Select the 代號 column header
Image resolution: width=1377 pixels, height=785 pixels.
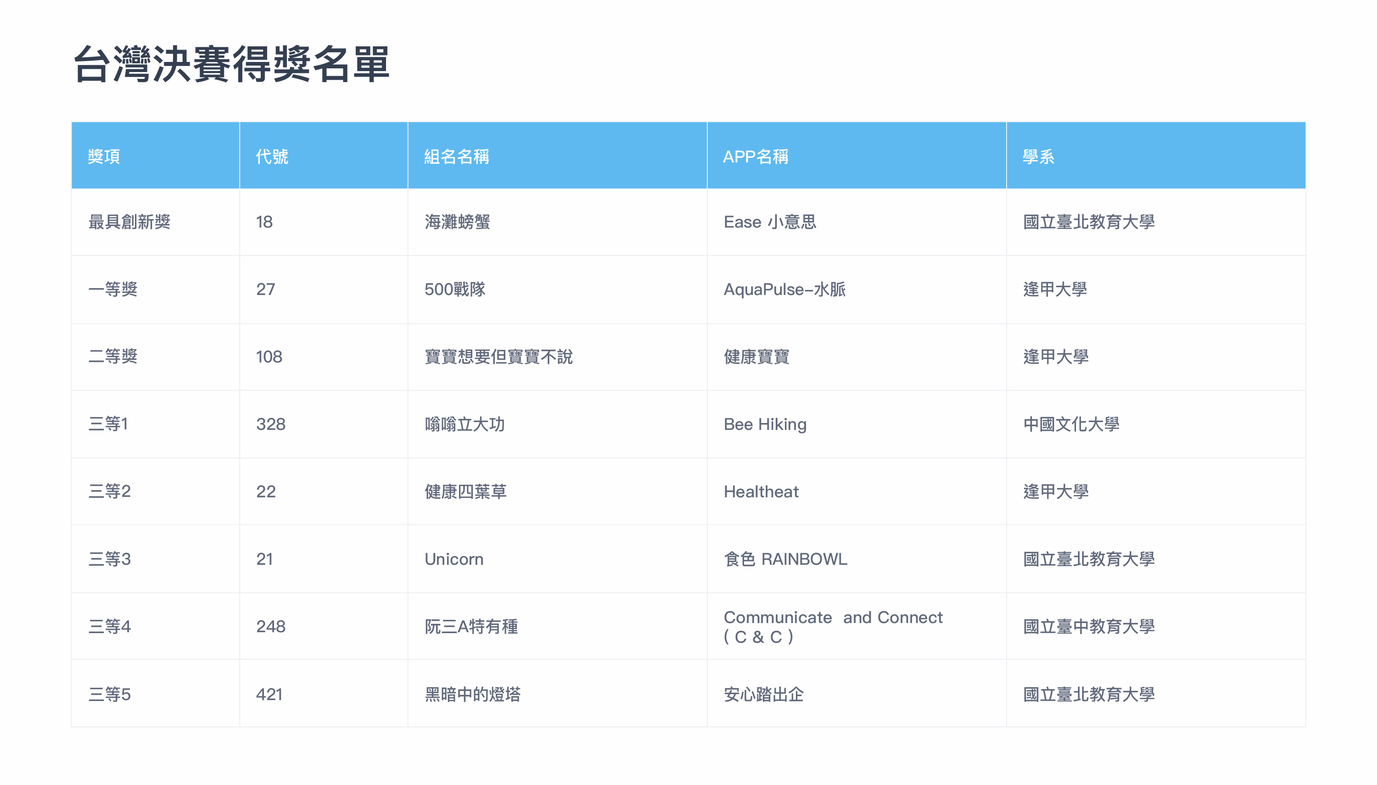point(272,156)
